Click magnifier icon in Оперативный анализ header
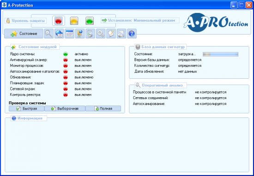 click(x=138, y=85)
